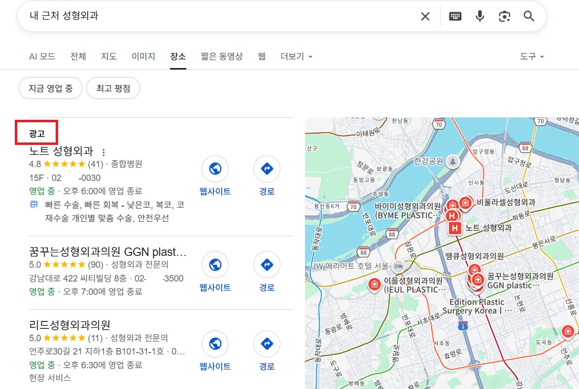Screen dimensions: 579x389
Task: Get directions icon for 꿈꾸는성형외과의원
Action: point(267,264)
